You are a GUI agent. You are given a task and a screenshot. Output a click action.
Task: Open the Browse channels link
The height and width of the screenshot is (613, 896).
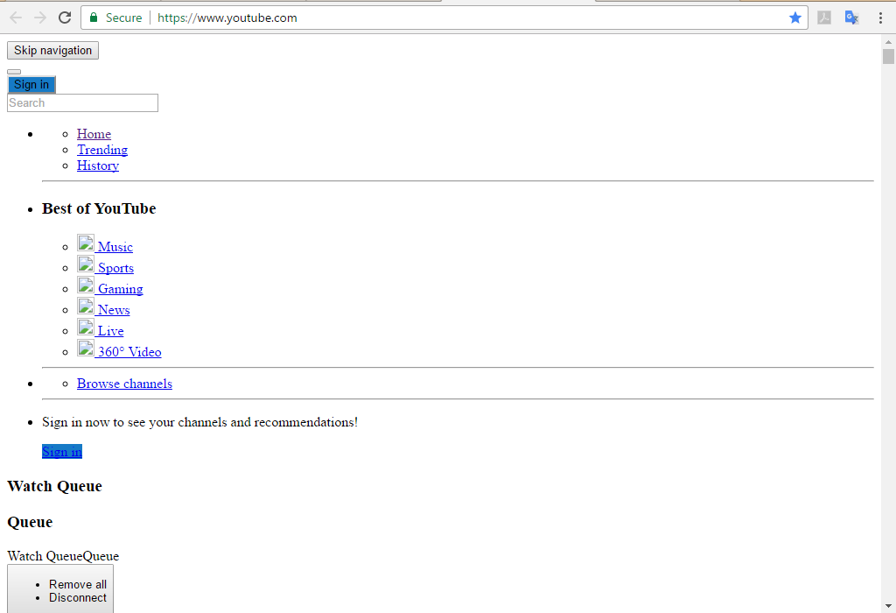(124, 384)
